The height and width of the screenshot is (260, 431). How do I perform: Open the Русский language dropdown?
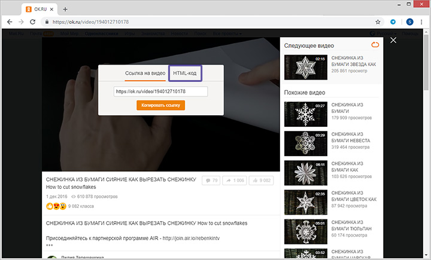[x=383, y=33]
